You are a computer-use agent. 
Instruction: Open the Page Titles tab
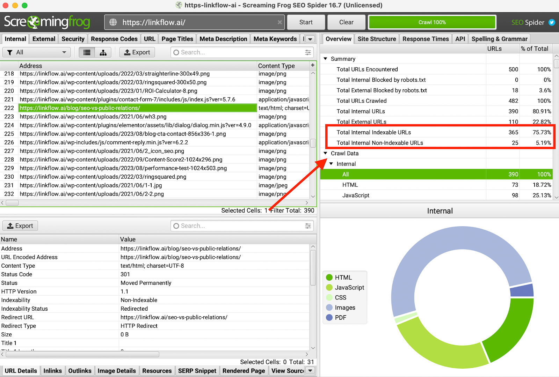pos(177,39)
